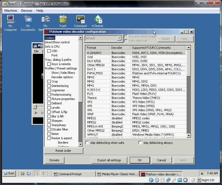Open the My Documents desktop icon
Screen dimensions: 222x185
point(28,20)
